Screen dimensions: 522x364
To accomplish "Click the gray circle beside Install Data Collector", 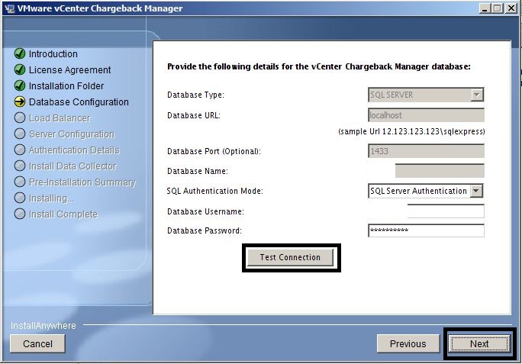I will pos(20,166).
